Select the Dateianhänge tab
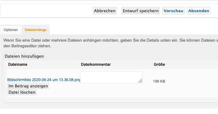Image resolution: width=218 pixels, height=114 pixels. [36, 30]
